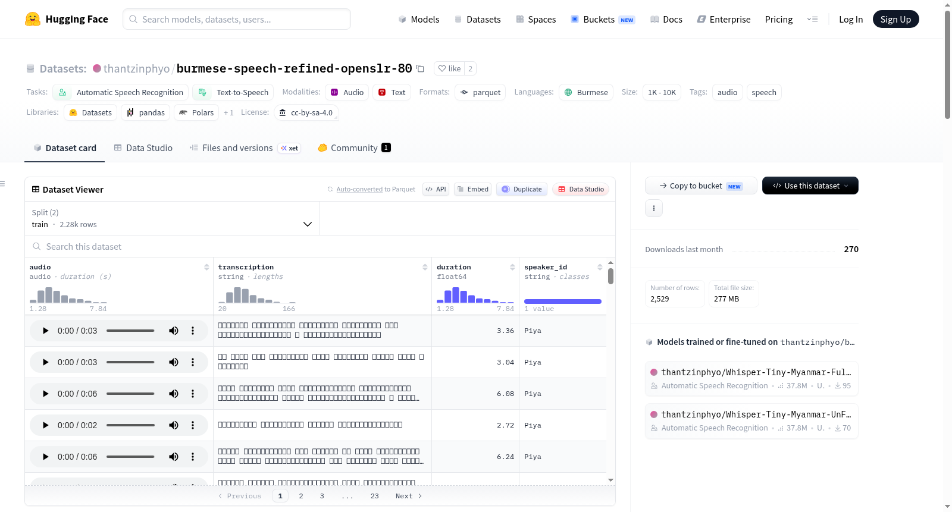The width and height of the screenshot is (952, 512).
Task: Show more libraries with +1
Action: (228, 112)
